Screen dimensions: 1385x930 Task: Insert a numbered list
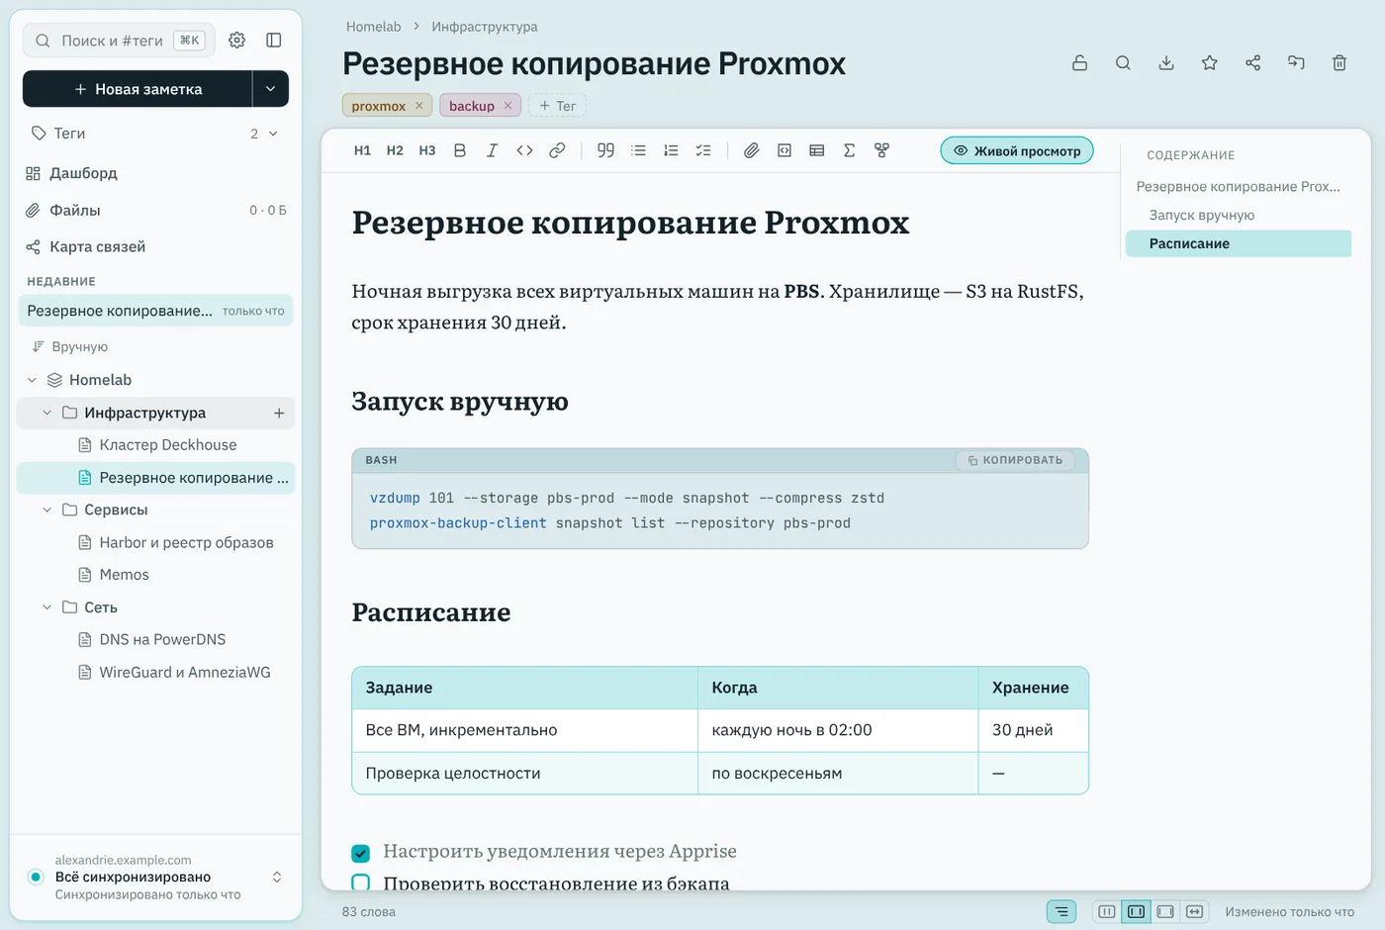point(671,150)
